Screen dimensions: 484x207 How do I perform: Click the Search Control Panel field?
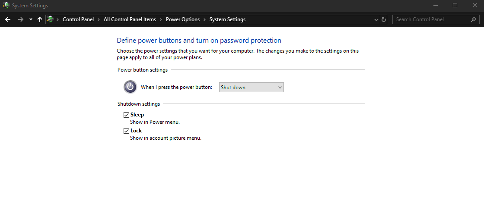click(430, 19)
